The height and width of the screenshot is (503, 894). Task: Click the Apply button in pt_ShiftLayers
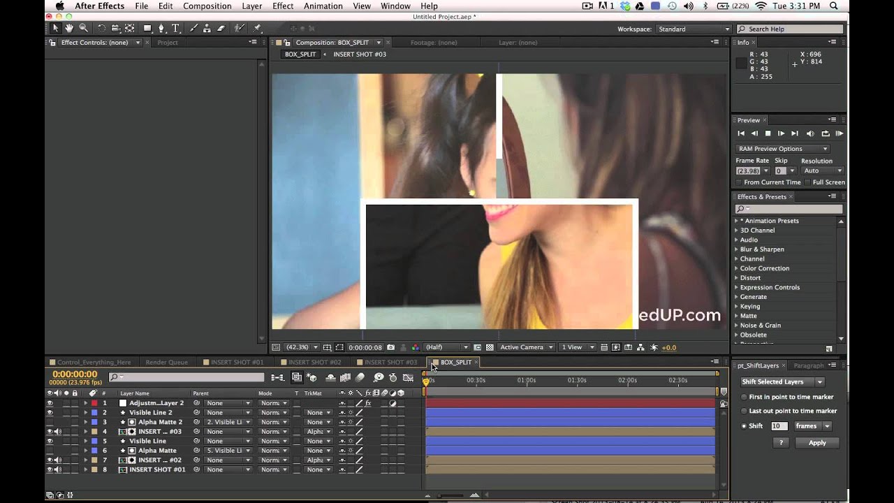(816, 443)
